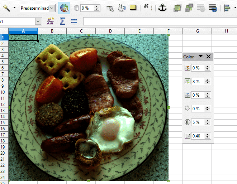The height and width of the screenshot is (184, 237).
Task: Open the Line properties icon
Action: 110,8
